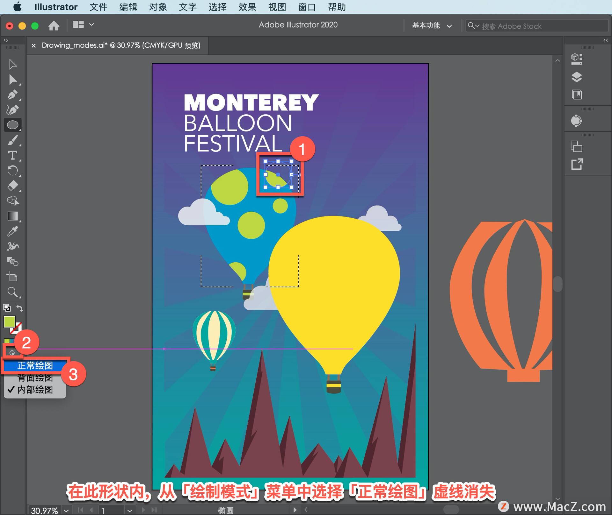The width and height of the screenshot is (612, 515).
Task: Expand the arrange documents dropdown
Action: (x=91, y=25)
